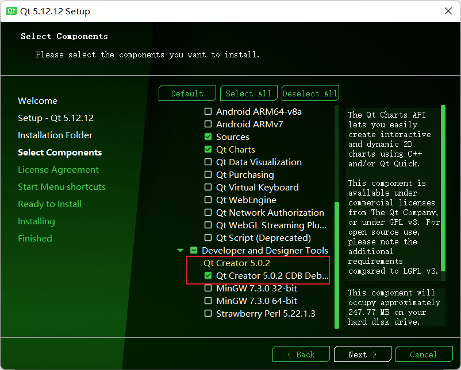Screen dimensions: 461x370
Task: Click Ready to Install sidebar step
Action: (x=49, y=204)
